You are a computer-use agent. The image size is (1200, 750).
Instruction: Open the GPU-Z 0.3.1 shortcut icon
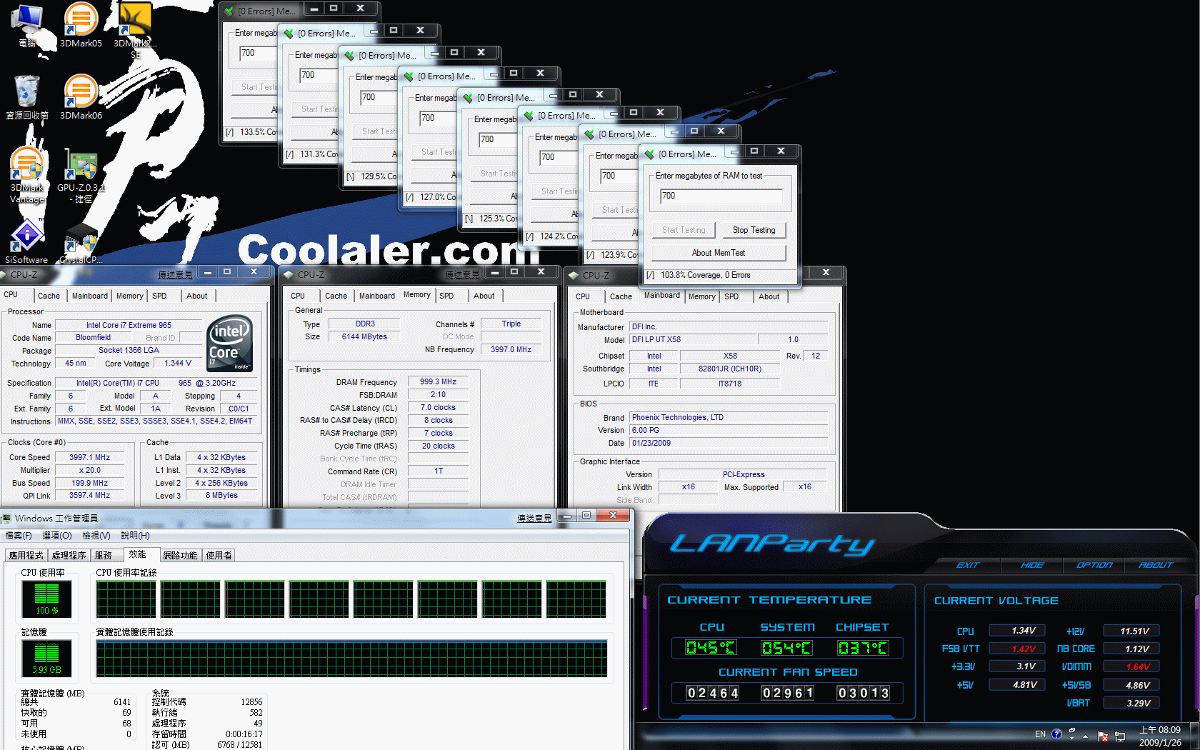point(81,175)
